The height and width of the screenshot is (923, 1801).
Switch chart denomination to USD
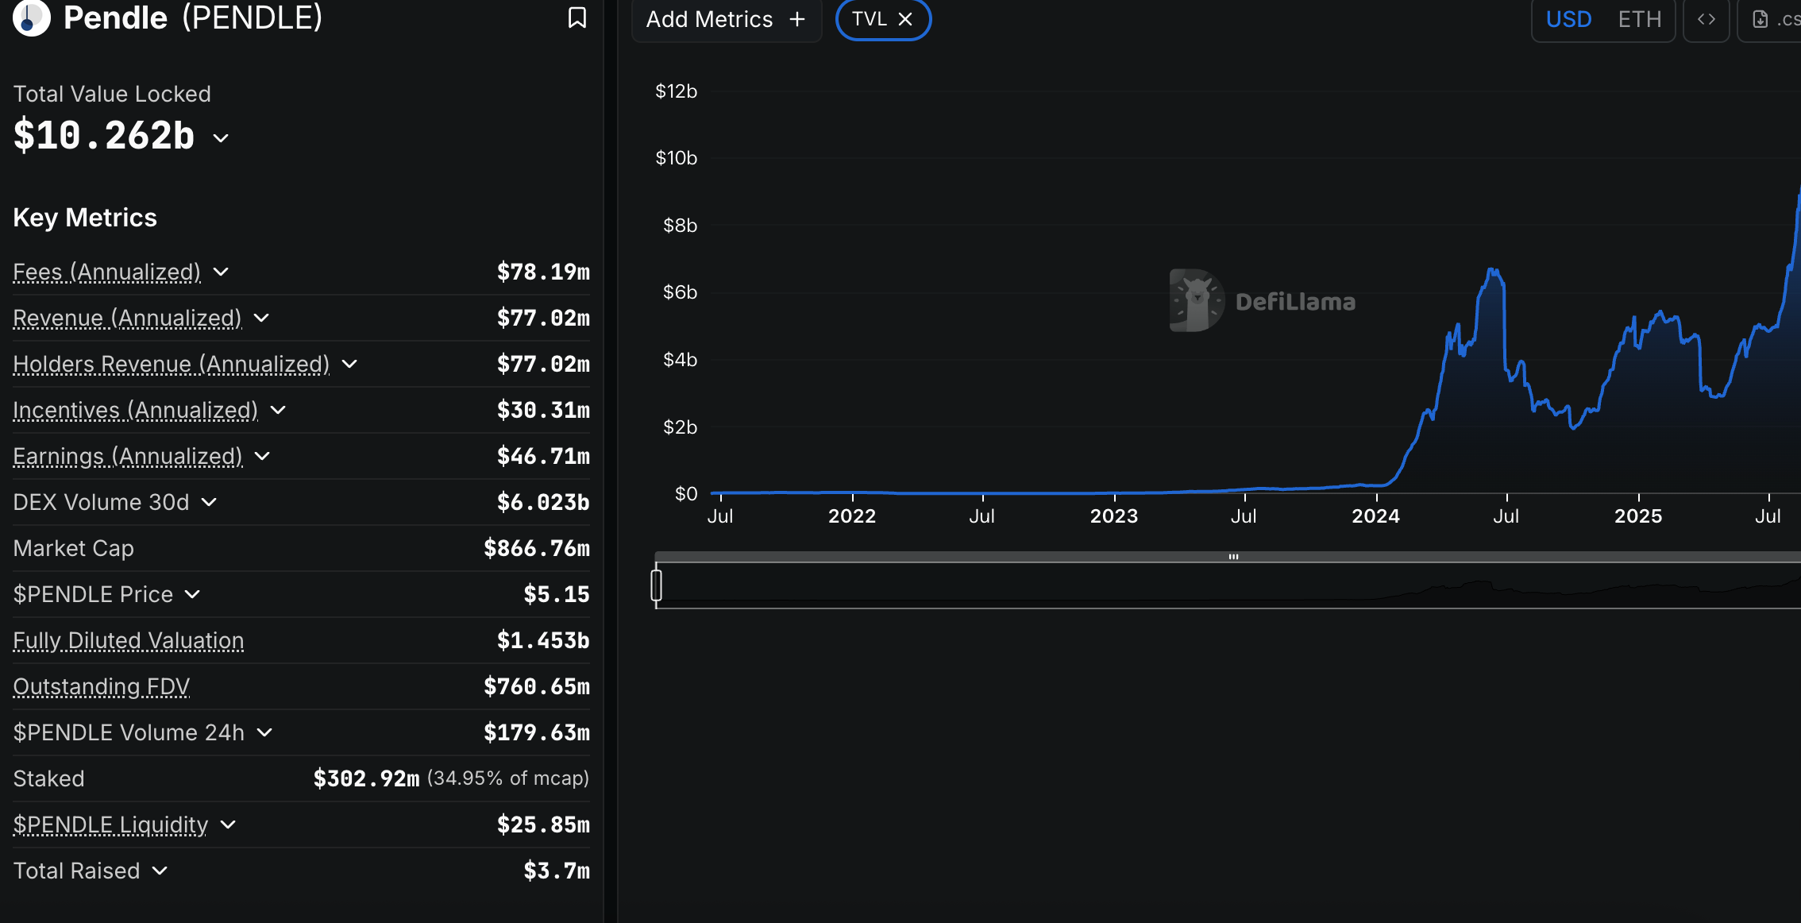coord(1568,19)
